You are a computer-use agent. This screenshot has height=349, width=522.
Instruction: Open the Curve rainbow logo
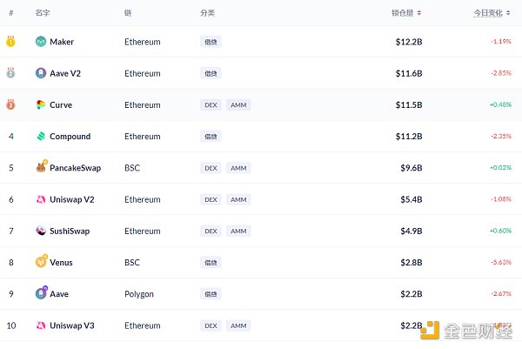point(41,104)
